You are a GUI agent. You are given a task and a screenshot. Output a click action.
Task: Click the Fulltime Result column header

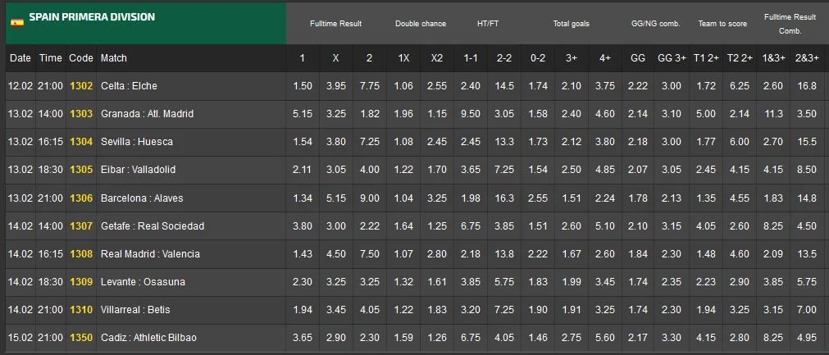coord(335,24)
